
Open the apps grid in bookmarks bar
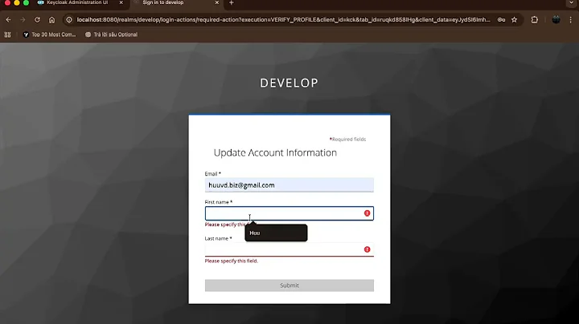(7, 34)
